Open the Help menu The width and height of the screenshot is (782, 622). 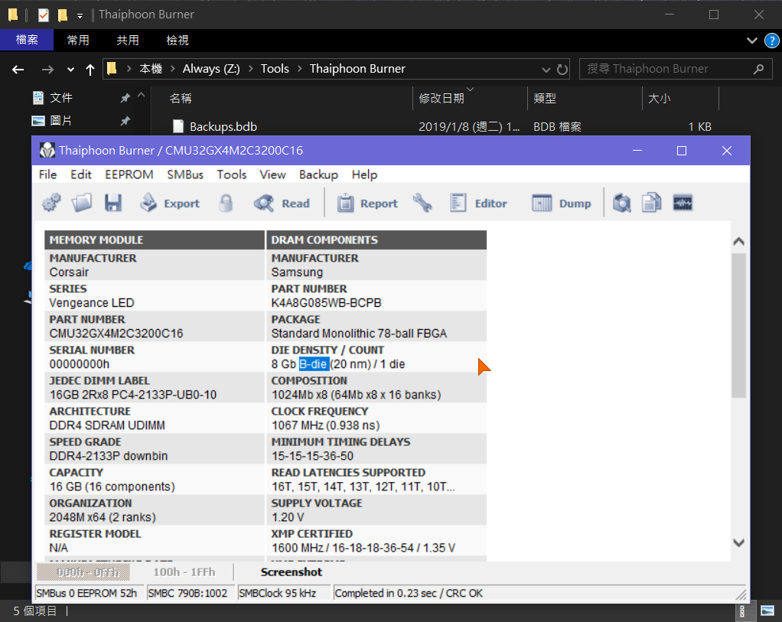(x=364, y=174)
